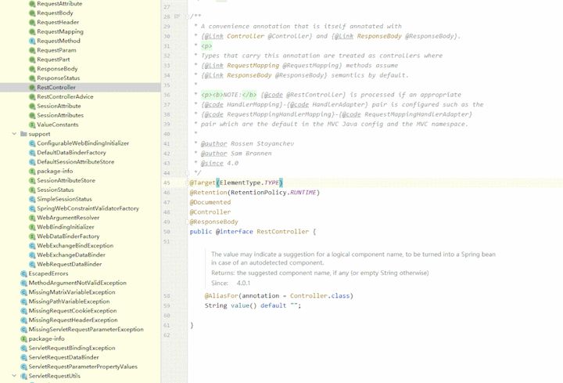Click the RestControllerAdvice annotation icon
563x383 pixels.
point(32,97)
